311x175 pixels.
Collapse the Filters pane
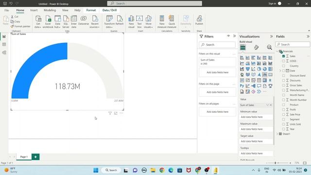click(234, 36)
